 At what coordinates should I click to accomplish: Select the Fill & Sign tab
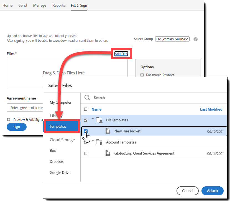pos(79,6)
